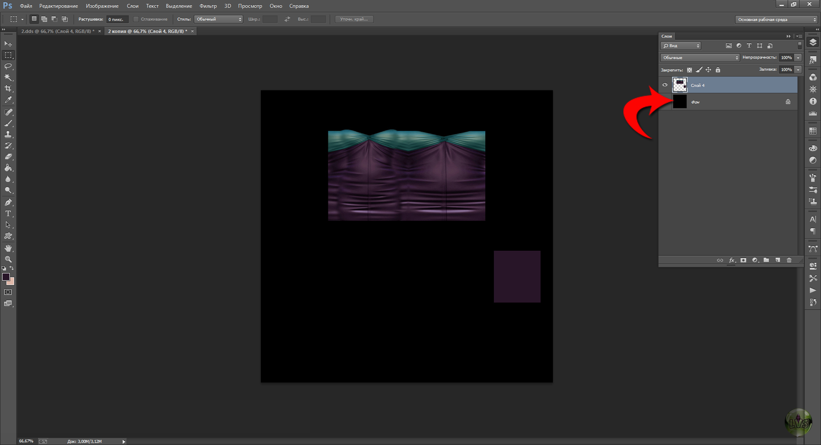The width and height of the screenshot is (821, 445).
Task: Open the Изображение menu
Action: 102,6
